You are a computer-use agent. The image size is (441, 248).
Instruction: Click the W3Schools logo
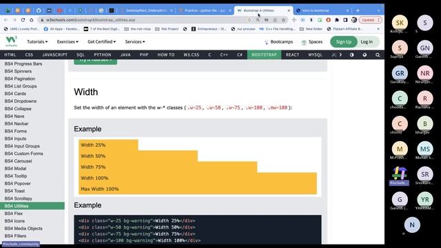point(11,41)
